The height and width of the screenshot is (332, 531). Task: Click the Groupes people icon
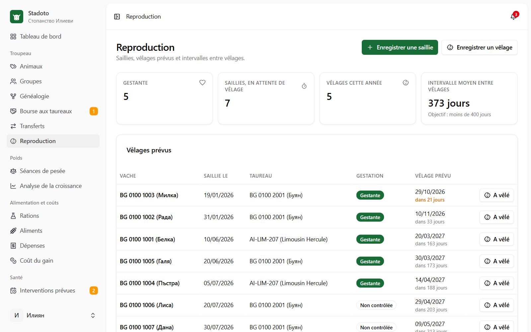pyautogui.click(x=13, y=81)
